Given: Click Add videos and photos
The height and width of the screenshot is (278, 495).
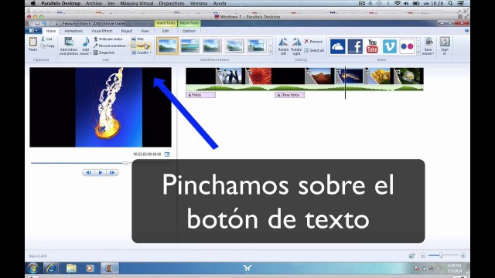Looking at the screenshot, I should (x=69, y=46).
